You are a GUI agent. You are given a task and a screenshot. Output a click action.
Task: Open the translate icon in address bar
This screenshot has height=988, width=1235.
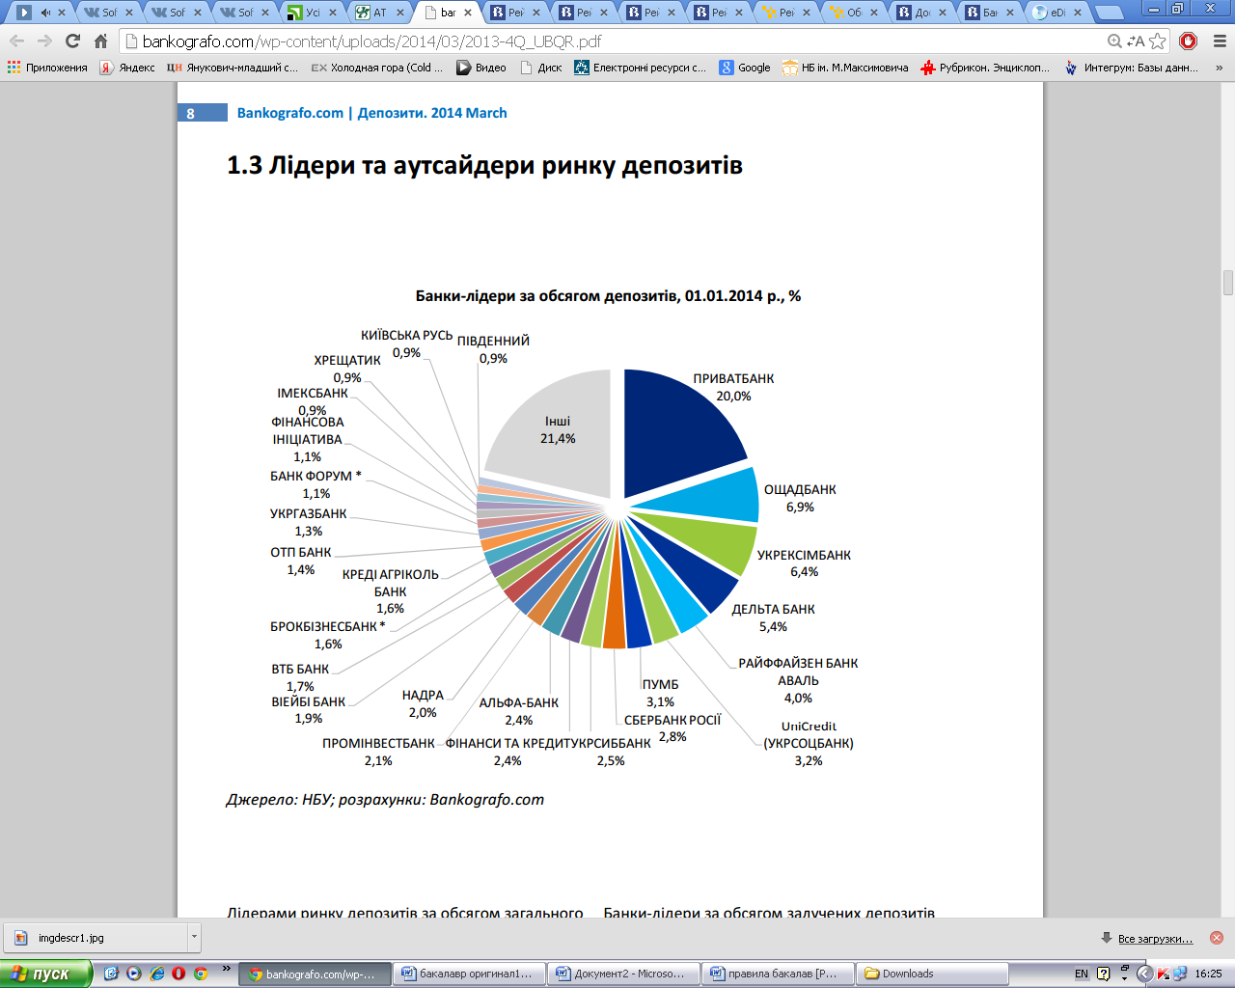[1136, 41]
